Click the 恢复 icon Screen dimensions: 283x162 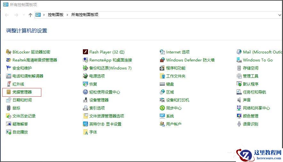pyautogui.click(x=85, y=84)
